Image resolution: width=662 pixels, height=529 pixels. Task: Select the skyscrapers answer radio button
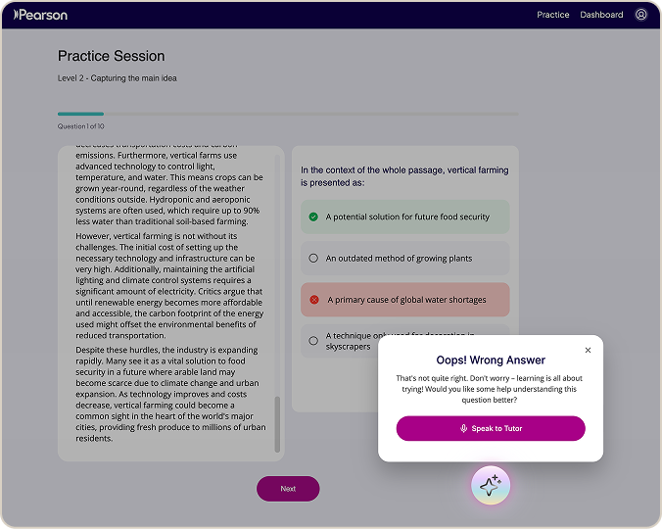[313, 341]
